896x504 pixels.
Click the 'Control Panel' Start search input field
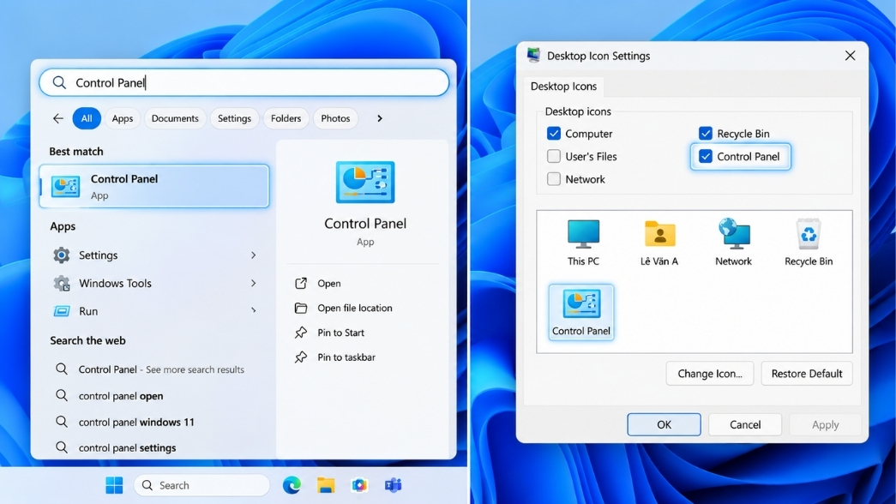coord(244,83)
